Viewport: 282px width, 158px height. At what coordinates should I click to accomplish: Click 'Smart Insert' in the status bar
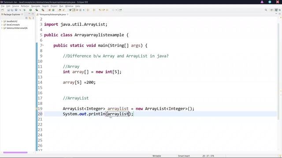point(184,156)
